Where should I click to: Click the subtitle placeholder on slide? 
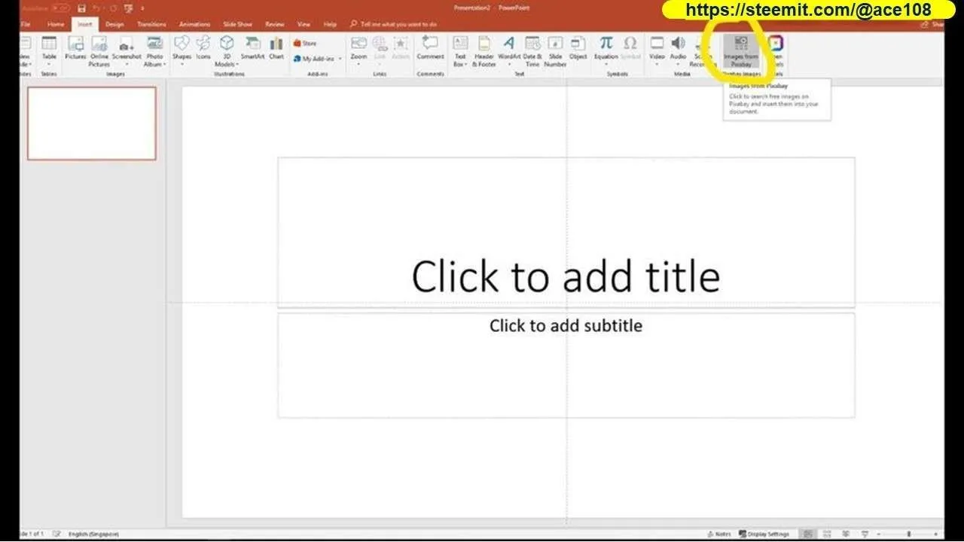[566, 364]
